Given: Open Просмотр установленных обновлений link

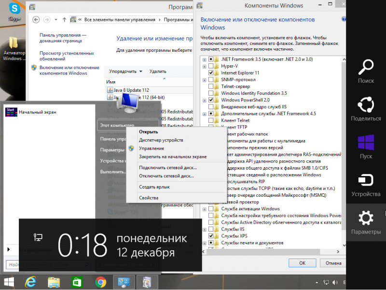Looking at the screenshot, I should (67, 56).
